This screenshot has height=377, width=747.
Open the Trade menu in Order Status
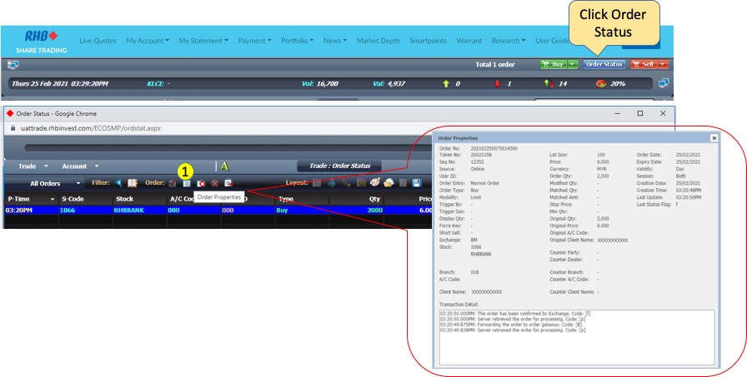(33, 166)
